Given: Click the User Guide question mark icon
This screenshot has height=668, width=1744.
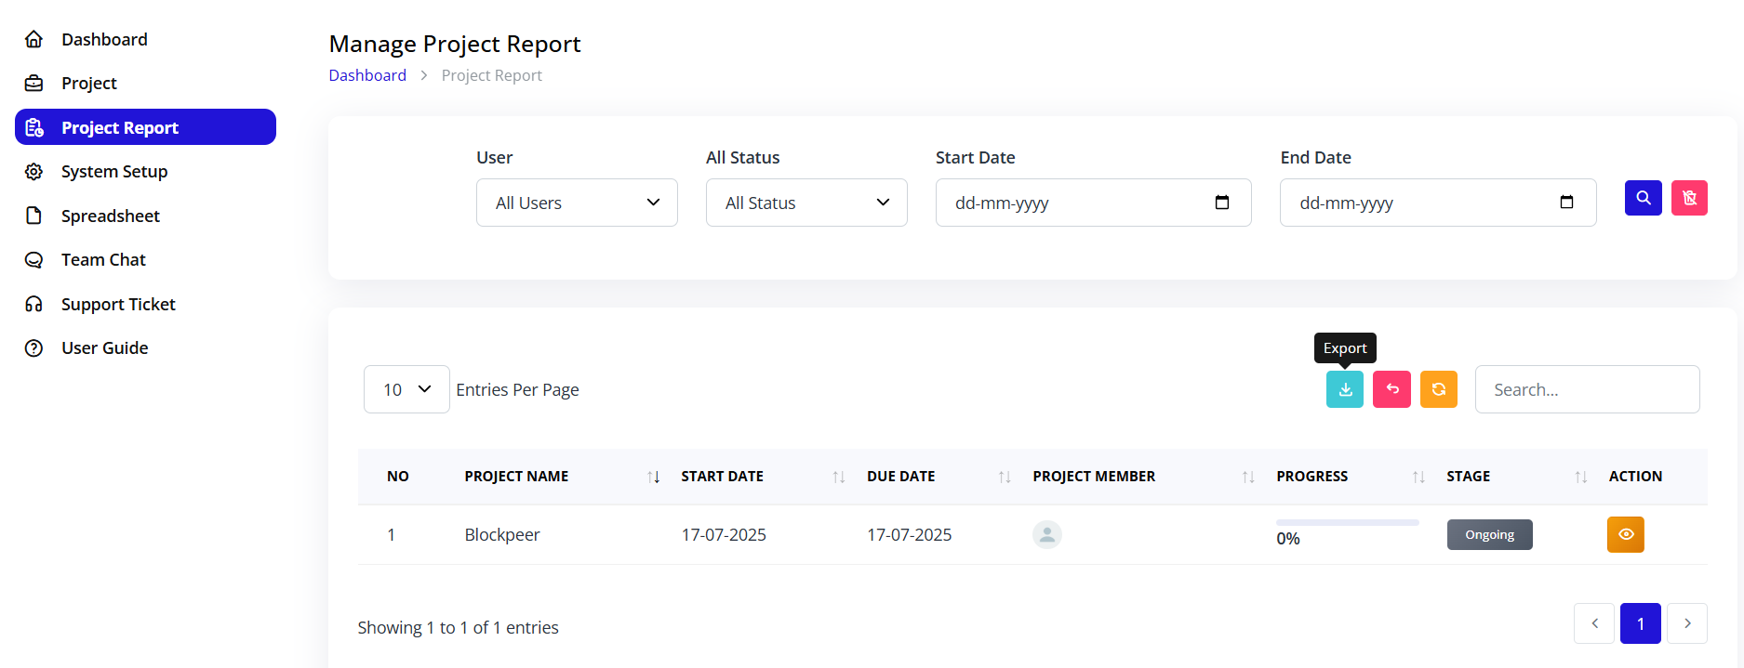Looking at the screenshot, I should click(x=34, y=348).
